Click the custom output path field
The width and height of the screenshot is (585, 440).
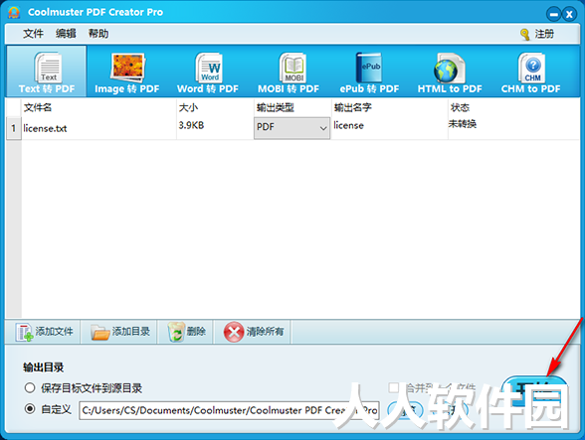[x=229, y=410]
